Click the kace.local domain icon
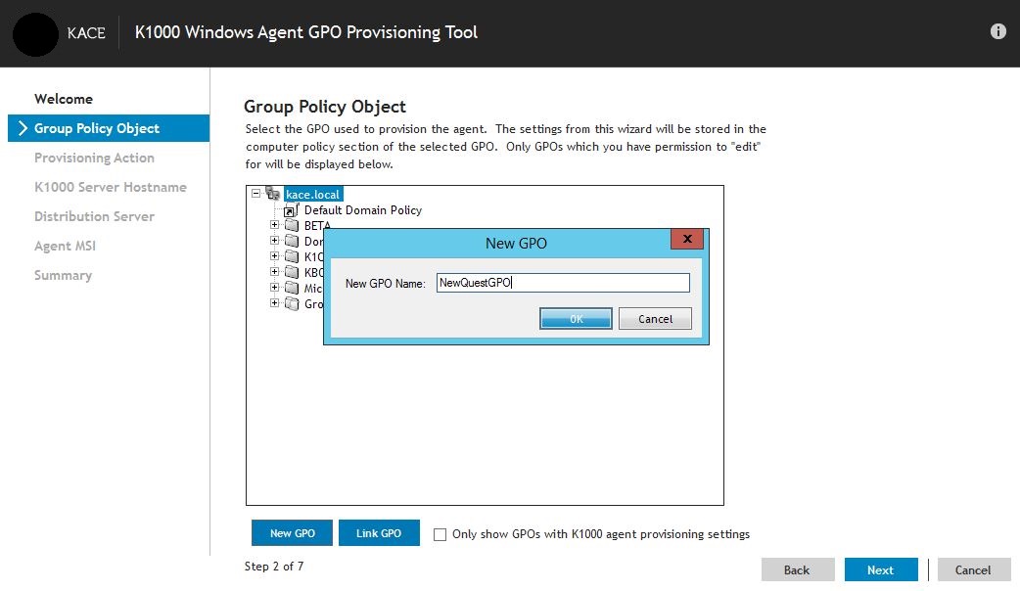The height and width of the screenshot is (591, 1020). click(272, 194)
